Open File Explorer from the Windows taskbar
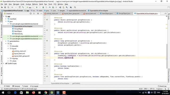 click(x=27, y=93)
